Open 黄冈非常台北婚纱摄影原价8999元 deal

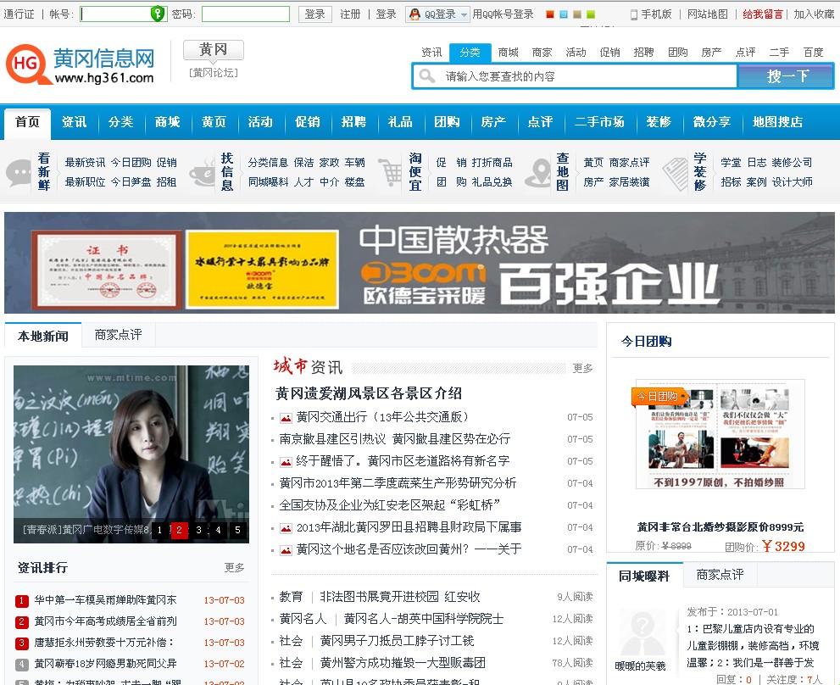720,526
